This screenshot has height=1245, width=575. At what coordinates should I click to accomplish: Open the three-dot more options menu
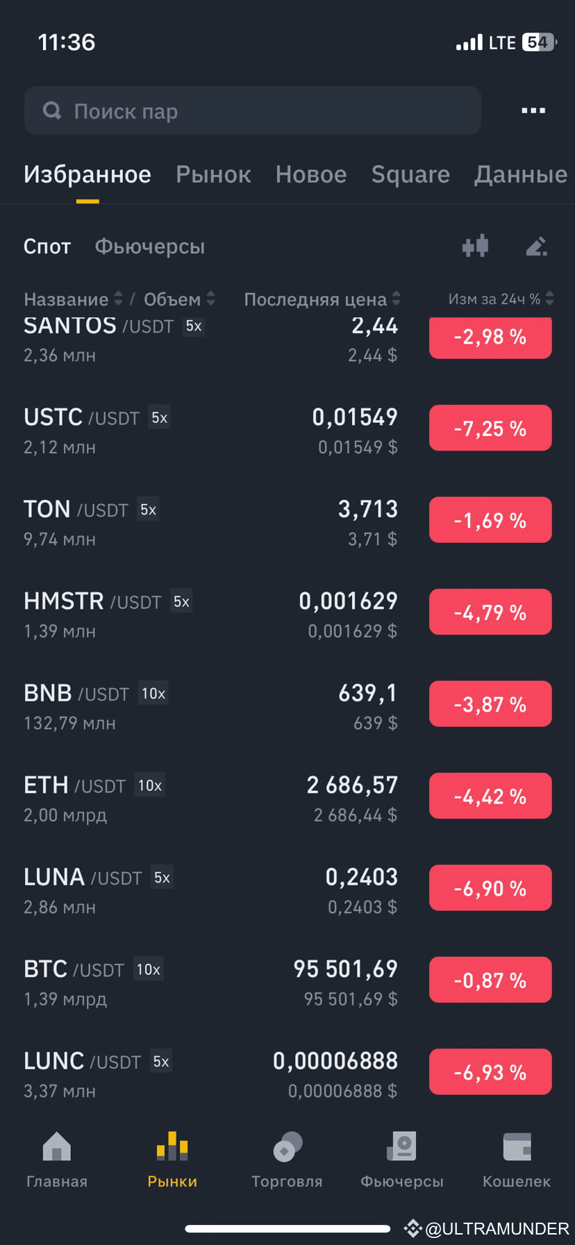tap(533, 110)
